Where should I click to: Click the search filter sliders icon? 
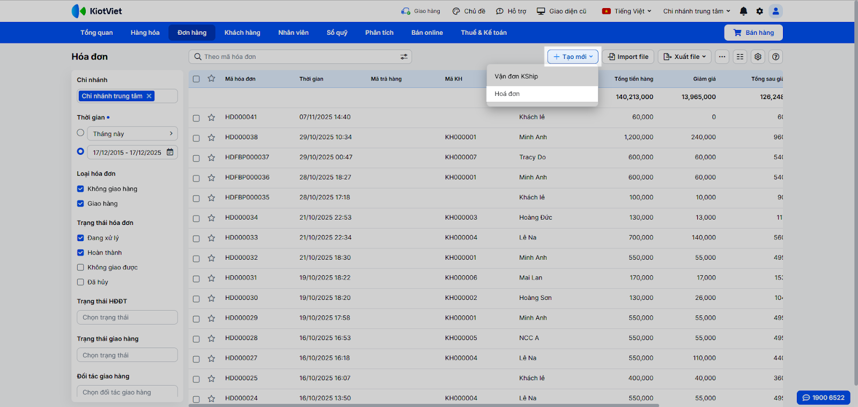point(404,57)
